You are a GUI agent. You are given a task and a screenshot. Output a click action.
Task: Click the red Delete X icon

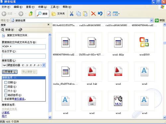point(93,14)
